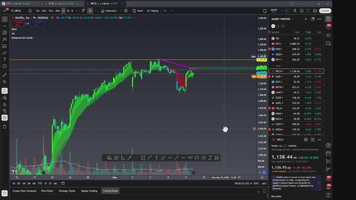Set date range to YTD
Screen dimensions: 356x200
pos(40,183)
